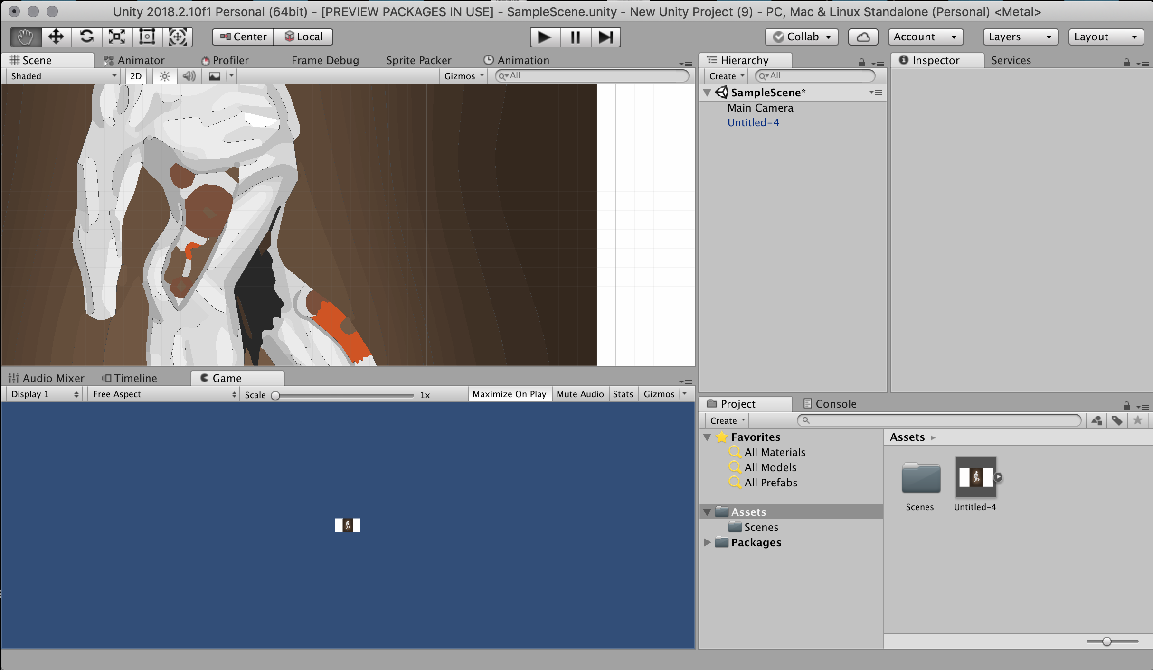The width and height of the screenshot is (1153, 670).
Task: Toggle scene lighting sun icon
Action: [x=165, y=76]
